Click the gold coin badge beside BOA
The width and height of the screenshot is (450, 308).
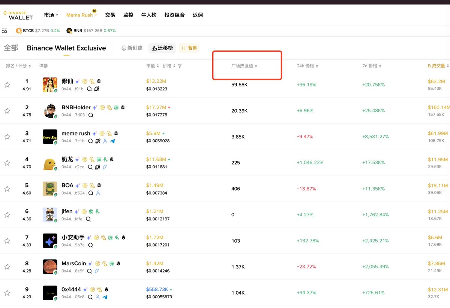coord(85,186)
